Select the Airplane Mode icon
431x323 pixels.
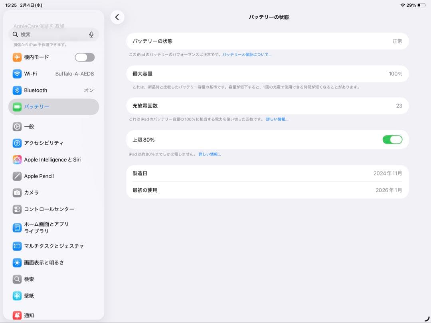pyautogui.click(x=17, y=57)
